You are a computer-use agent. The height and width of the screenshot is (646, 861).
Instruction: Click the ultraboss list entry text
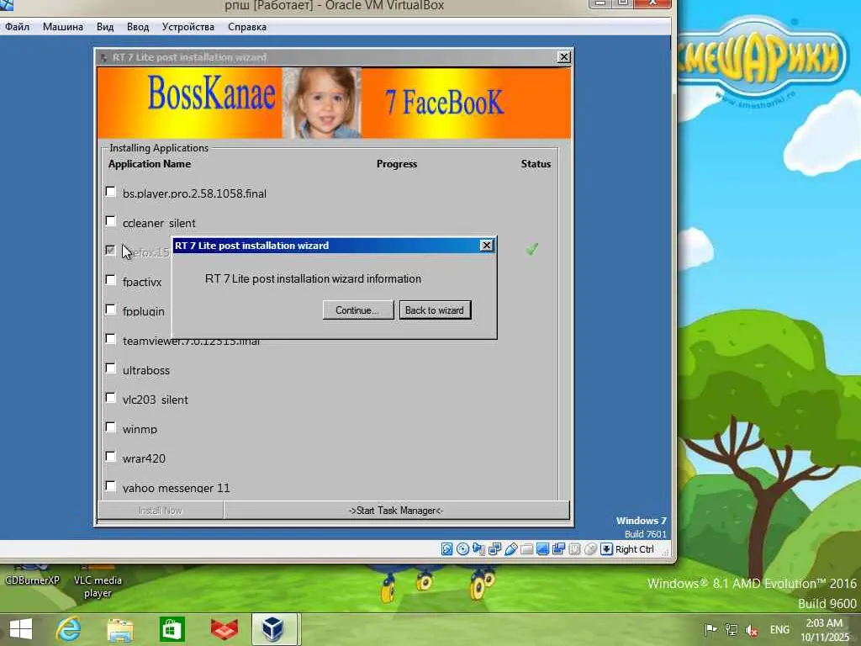click(x=146, y=370)
